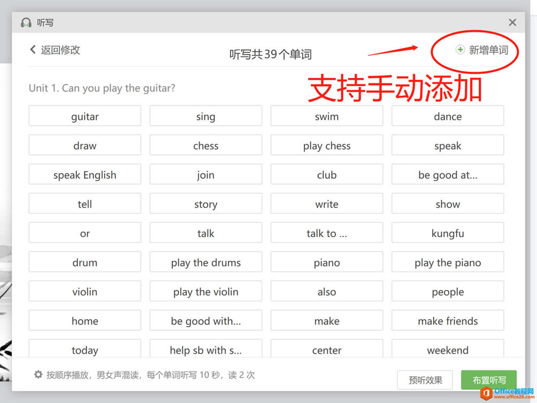Screen dimensions: 537x403
Task: Select the phrase 'play the piano'
Action: 448,262
